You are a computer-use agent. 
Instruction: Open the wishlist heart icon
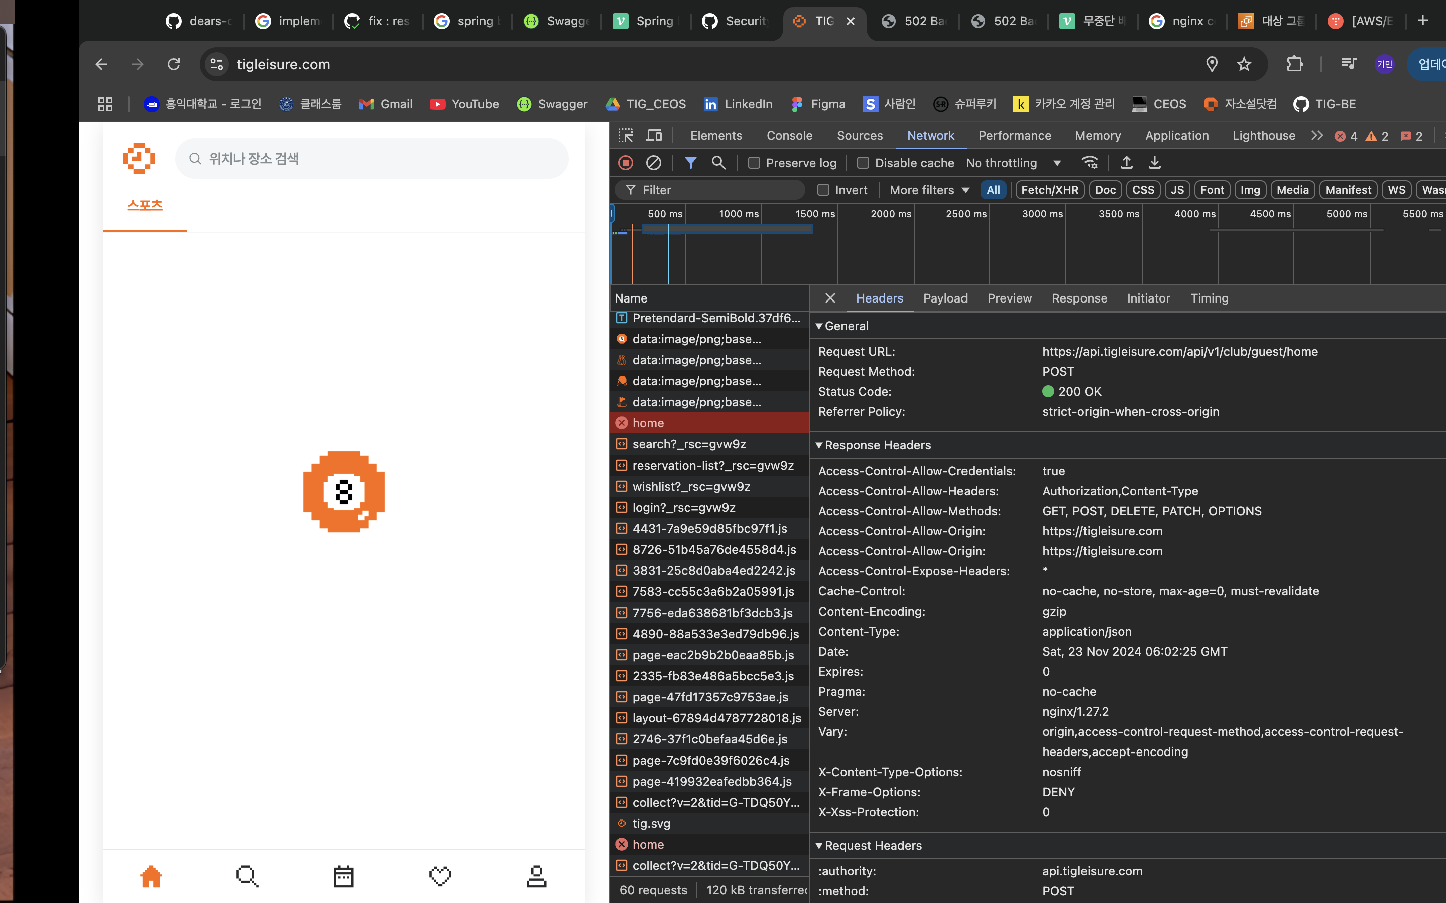pyautogui.click(x=440, y=876)
